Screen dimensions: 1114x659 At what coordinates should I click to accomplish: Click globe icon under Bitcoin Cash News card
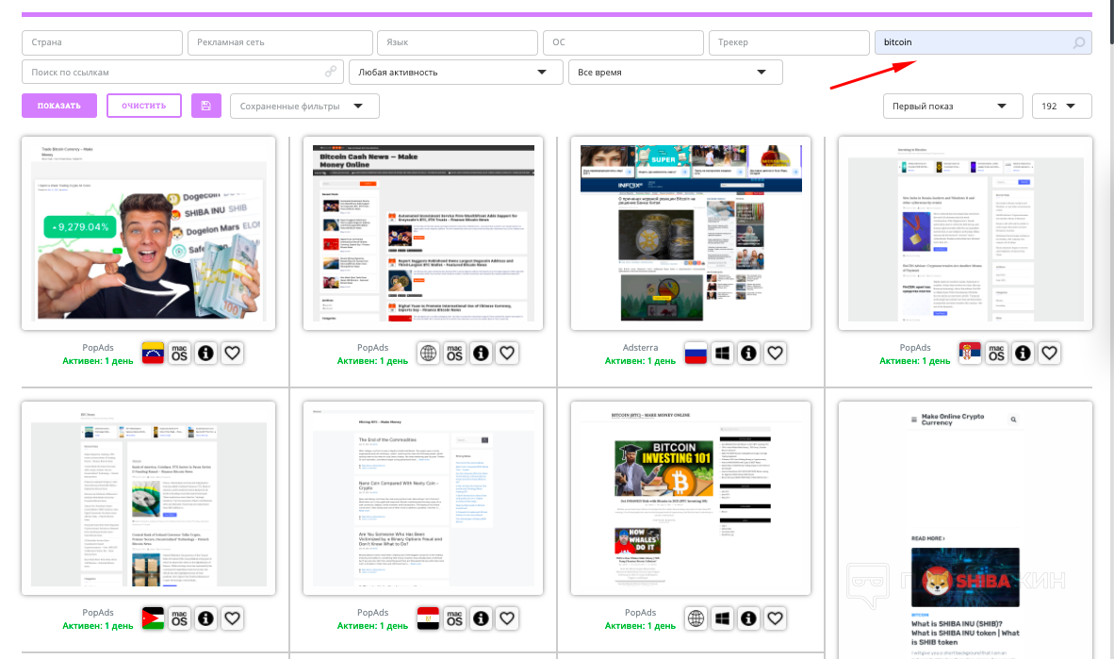click(428, 354)
